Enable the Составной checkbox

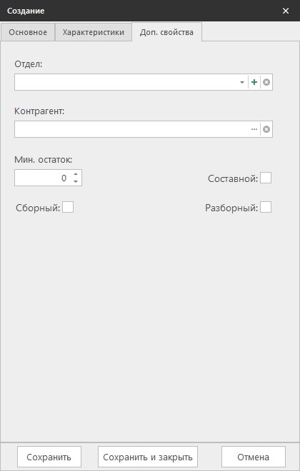coord(266,178)
